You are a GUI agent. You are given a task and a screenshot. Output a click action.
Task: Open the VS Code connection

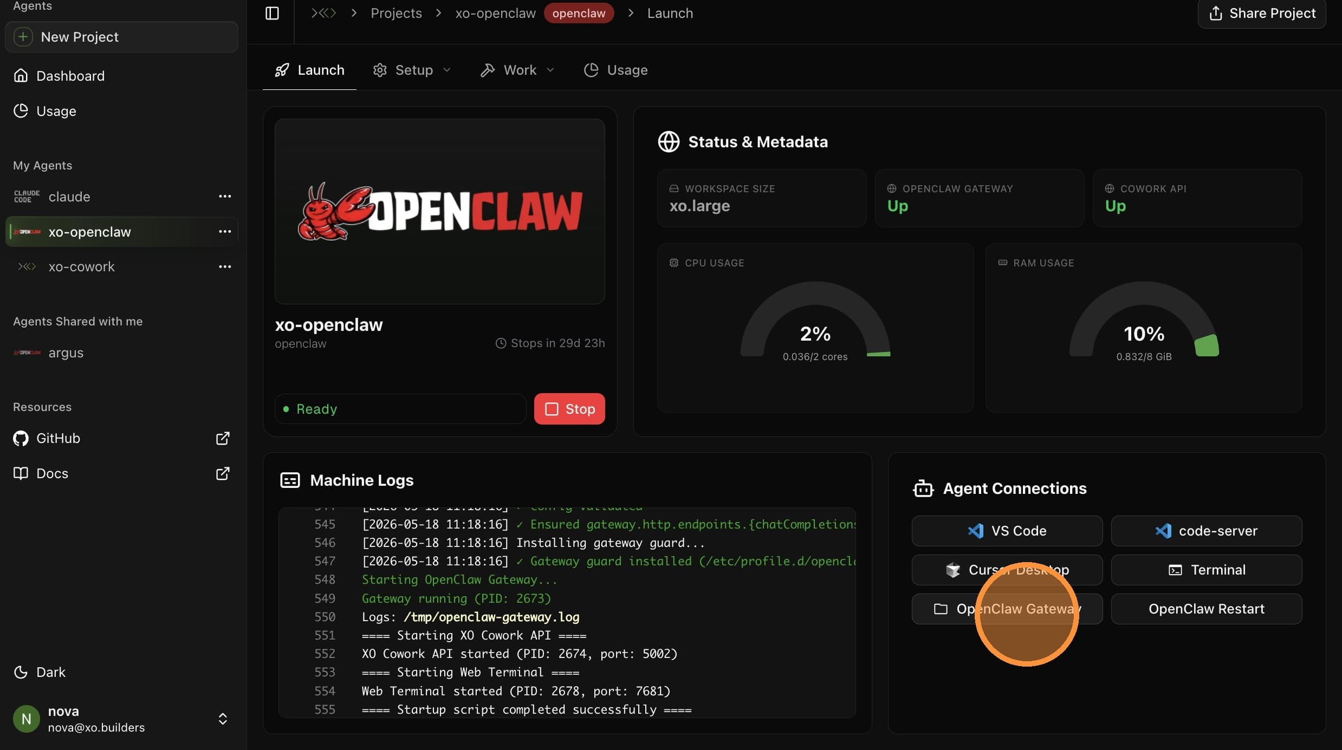click(x=1007, y=531)
